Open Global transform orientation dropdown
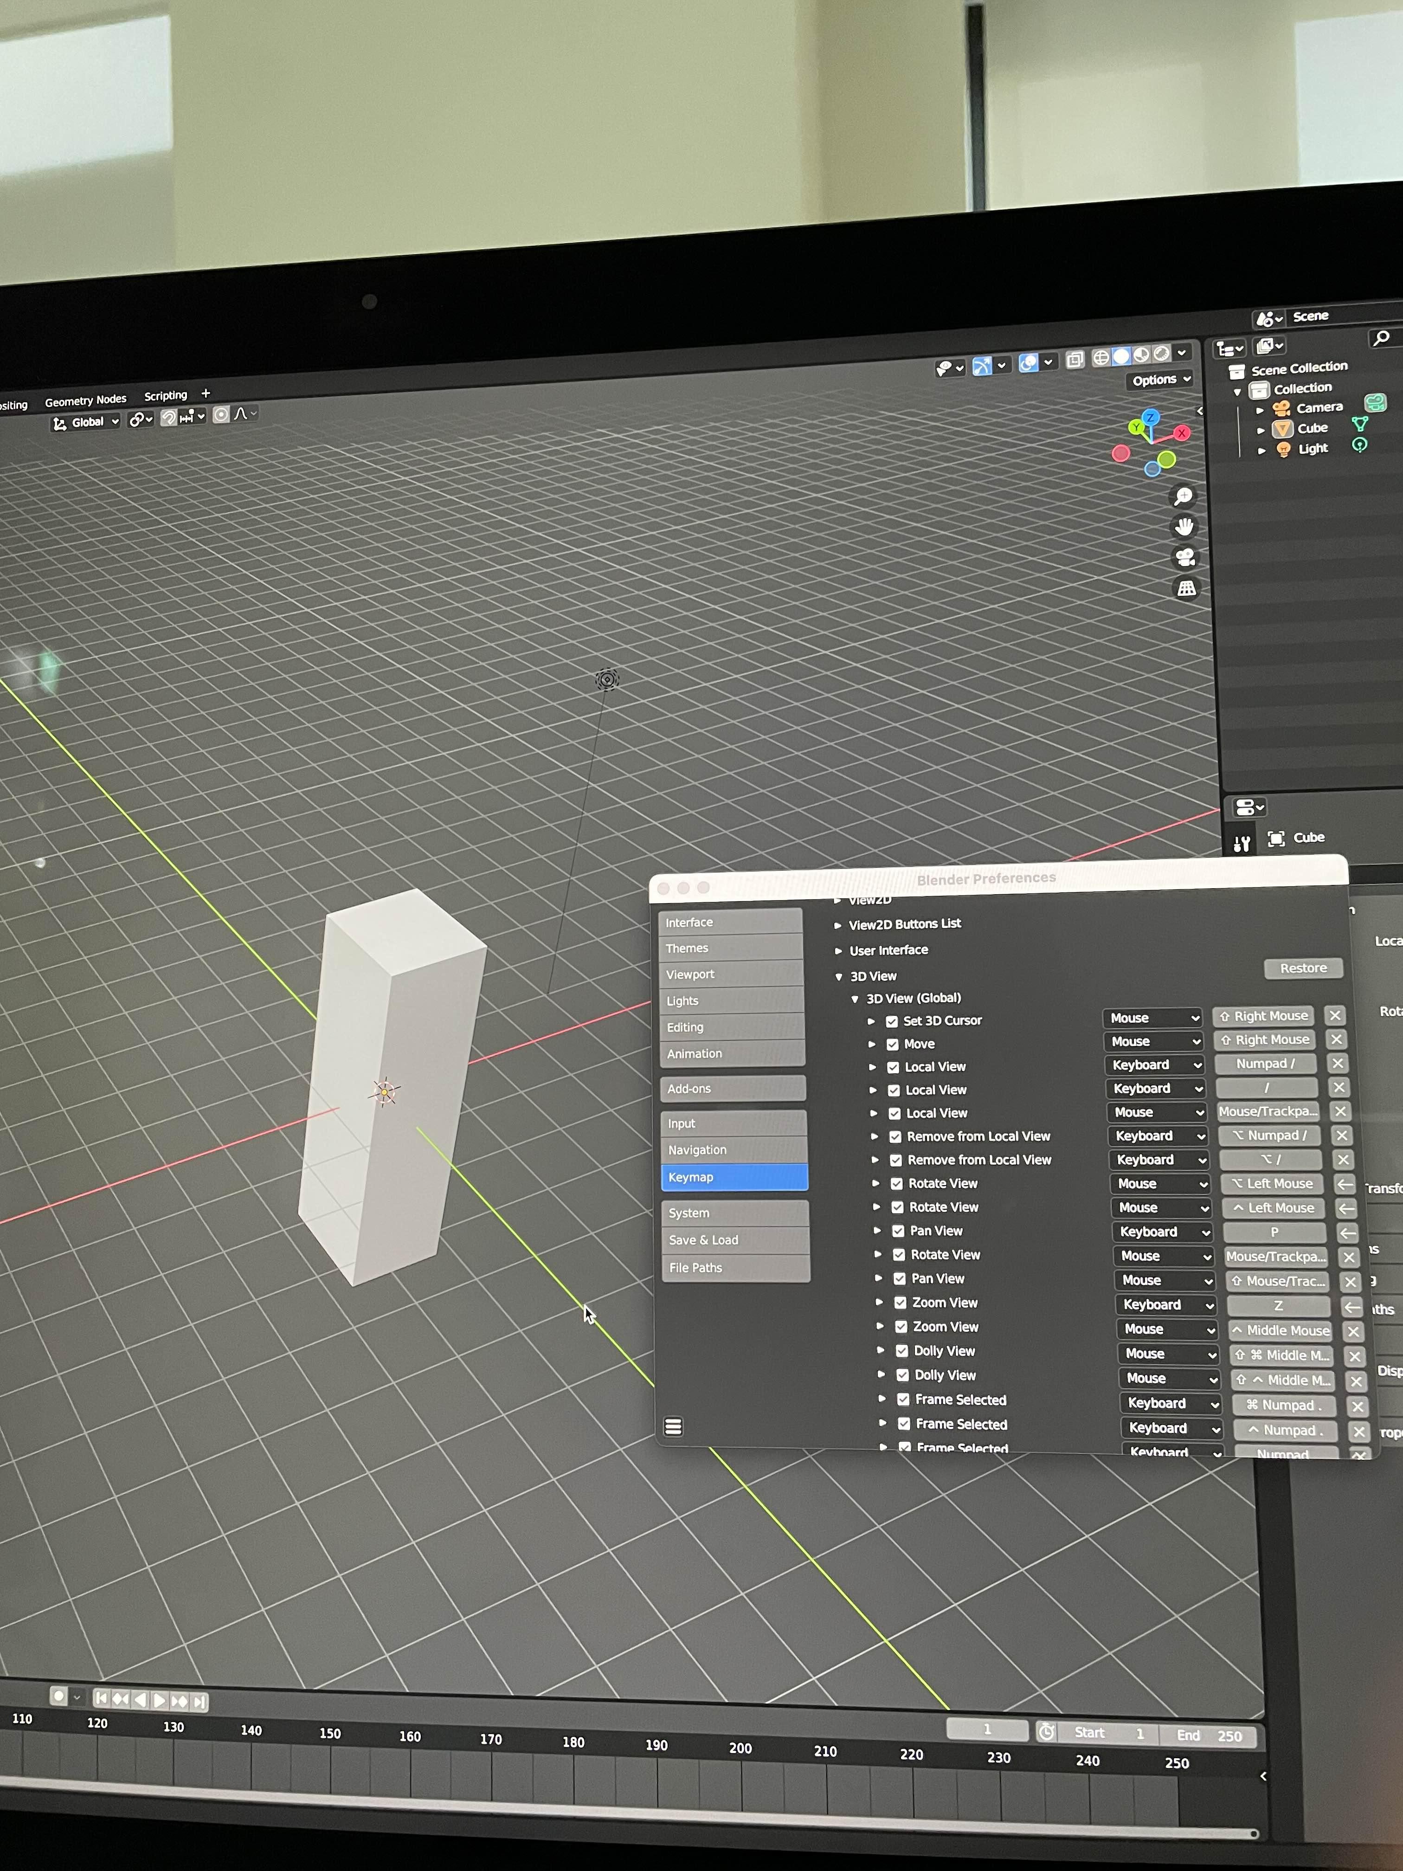This screenshot has width=1403, height=1871. 85,422
